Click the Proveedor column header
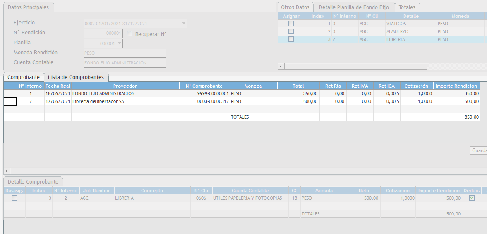Image resolution: width=487 pixels, height=234 pixels. 125,86
